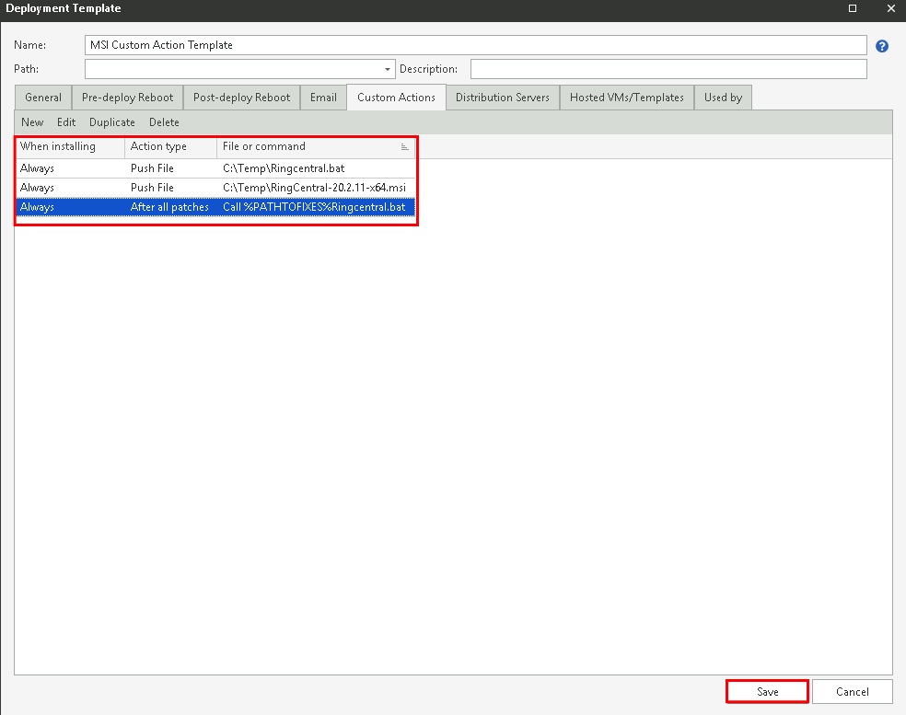
Task: Switch to the General tab
Action: (42, 97)
